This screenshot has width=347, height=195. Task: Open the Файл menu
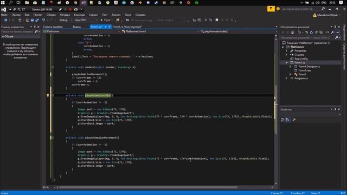[4, 15]
